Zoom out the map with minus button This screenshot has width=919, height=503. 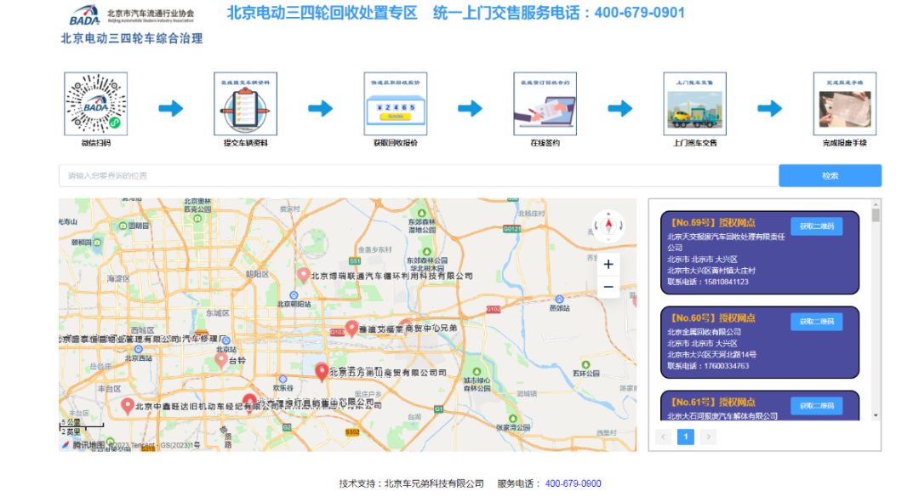pyautogui.click(x=608, y=287)
